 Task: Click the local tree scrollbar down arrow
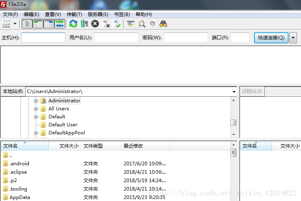tap(234, 134)
